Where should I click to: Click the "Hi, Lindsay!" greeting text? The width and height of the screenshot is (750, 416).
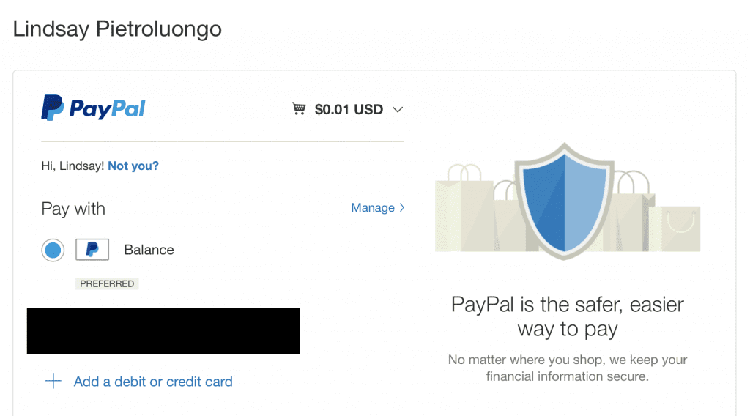73,166
